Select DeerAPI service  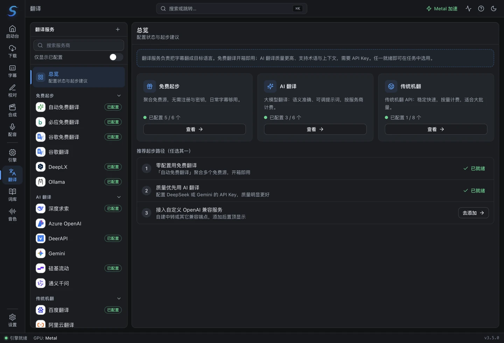point(79,238)
